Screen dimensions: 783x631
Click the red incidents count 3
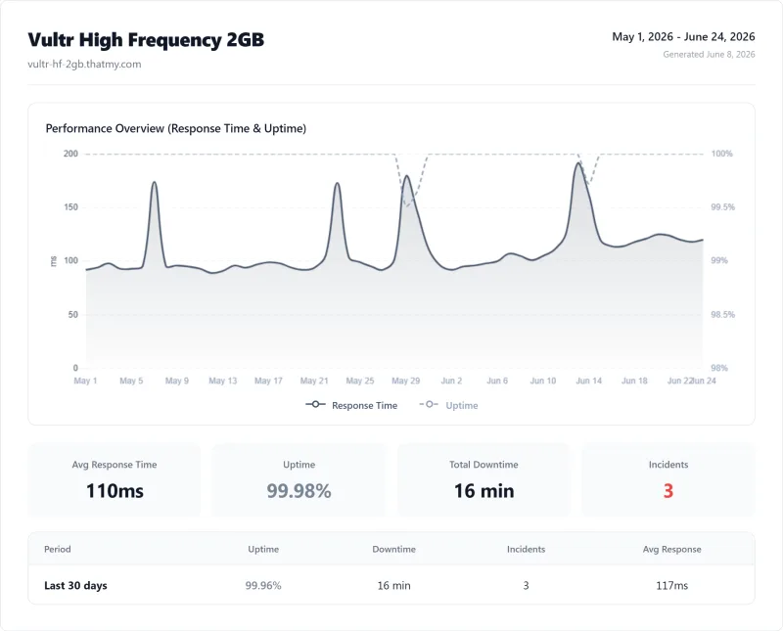click(x=668, y=491)
